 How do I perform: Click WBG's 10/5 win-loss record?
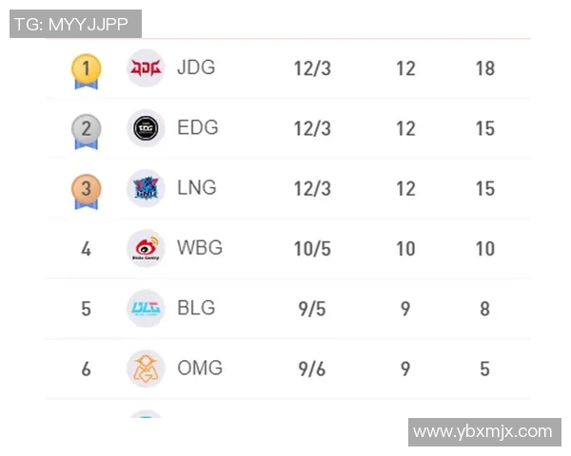(312, 249)
